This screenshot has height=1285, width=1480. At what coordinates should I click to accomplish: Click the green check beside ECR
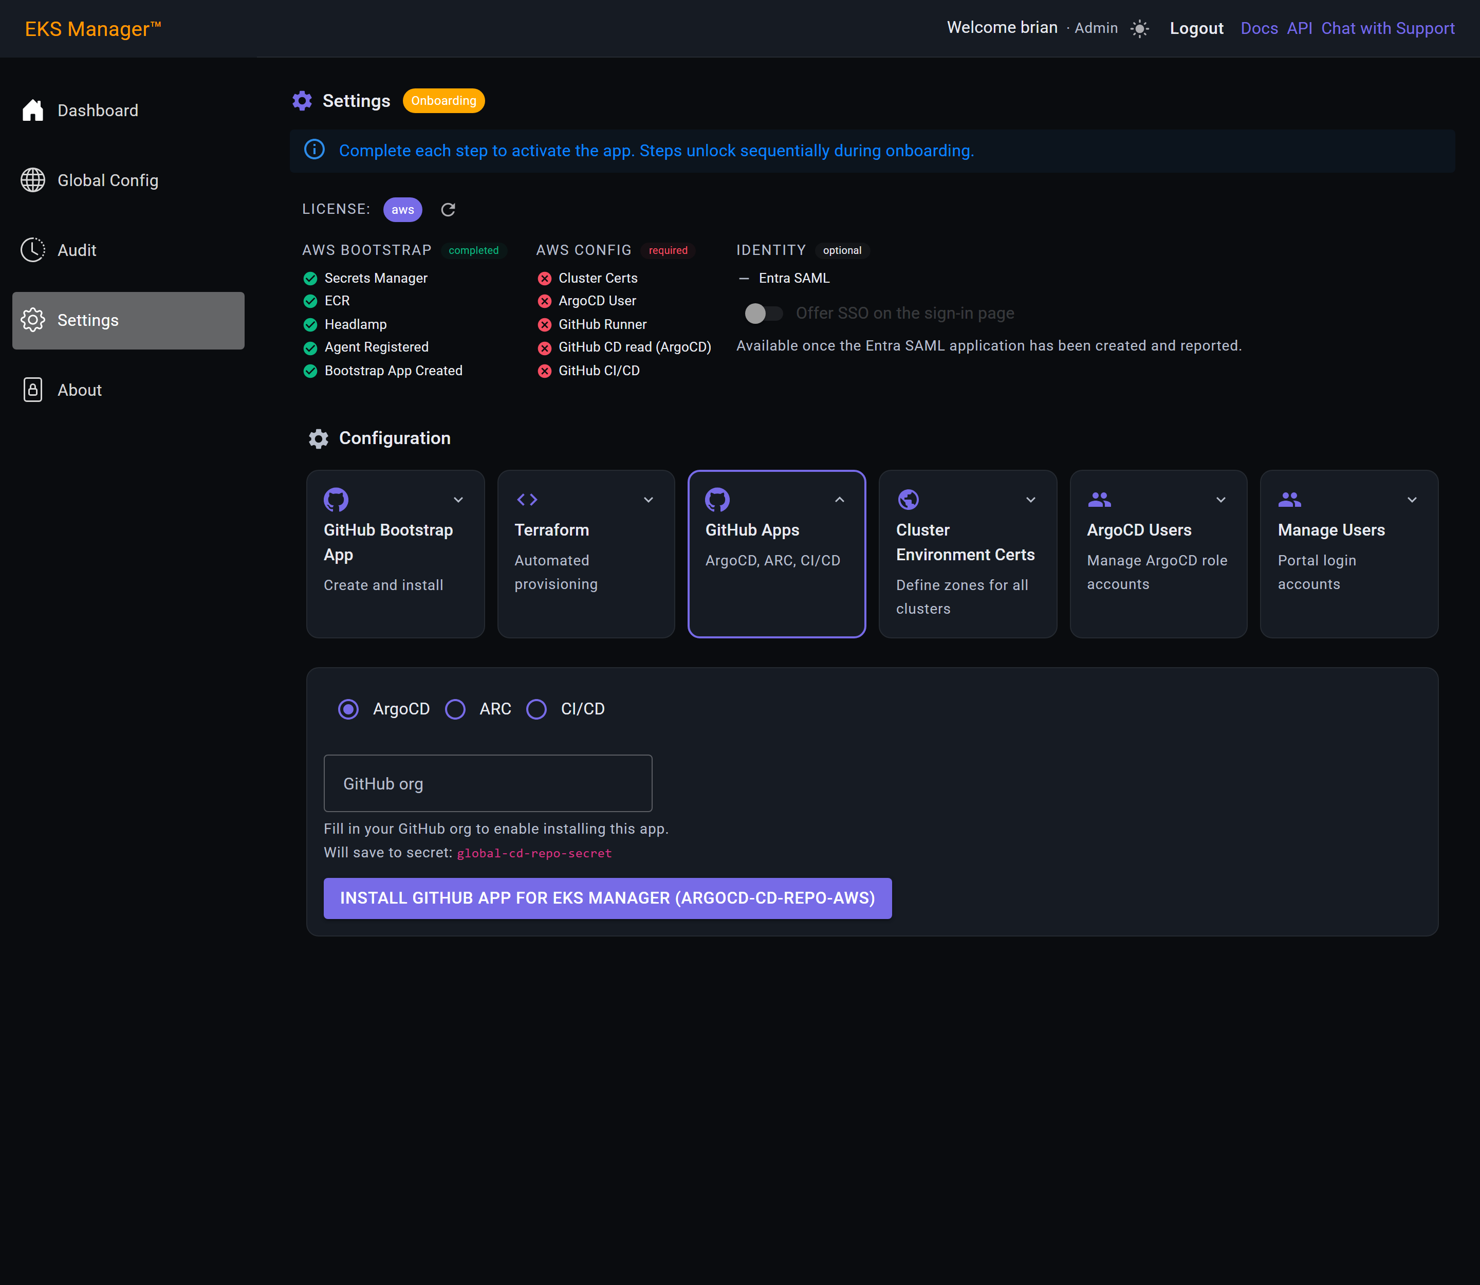click(310, 301)
